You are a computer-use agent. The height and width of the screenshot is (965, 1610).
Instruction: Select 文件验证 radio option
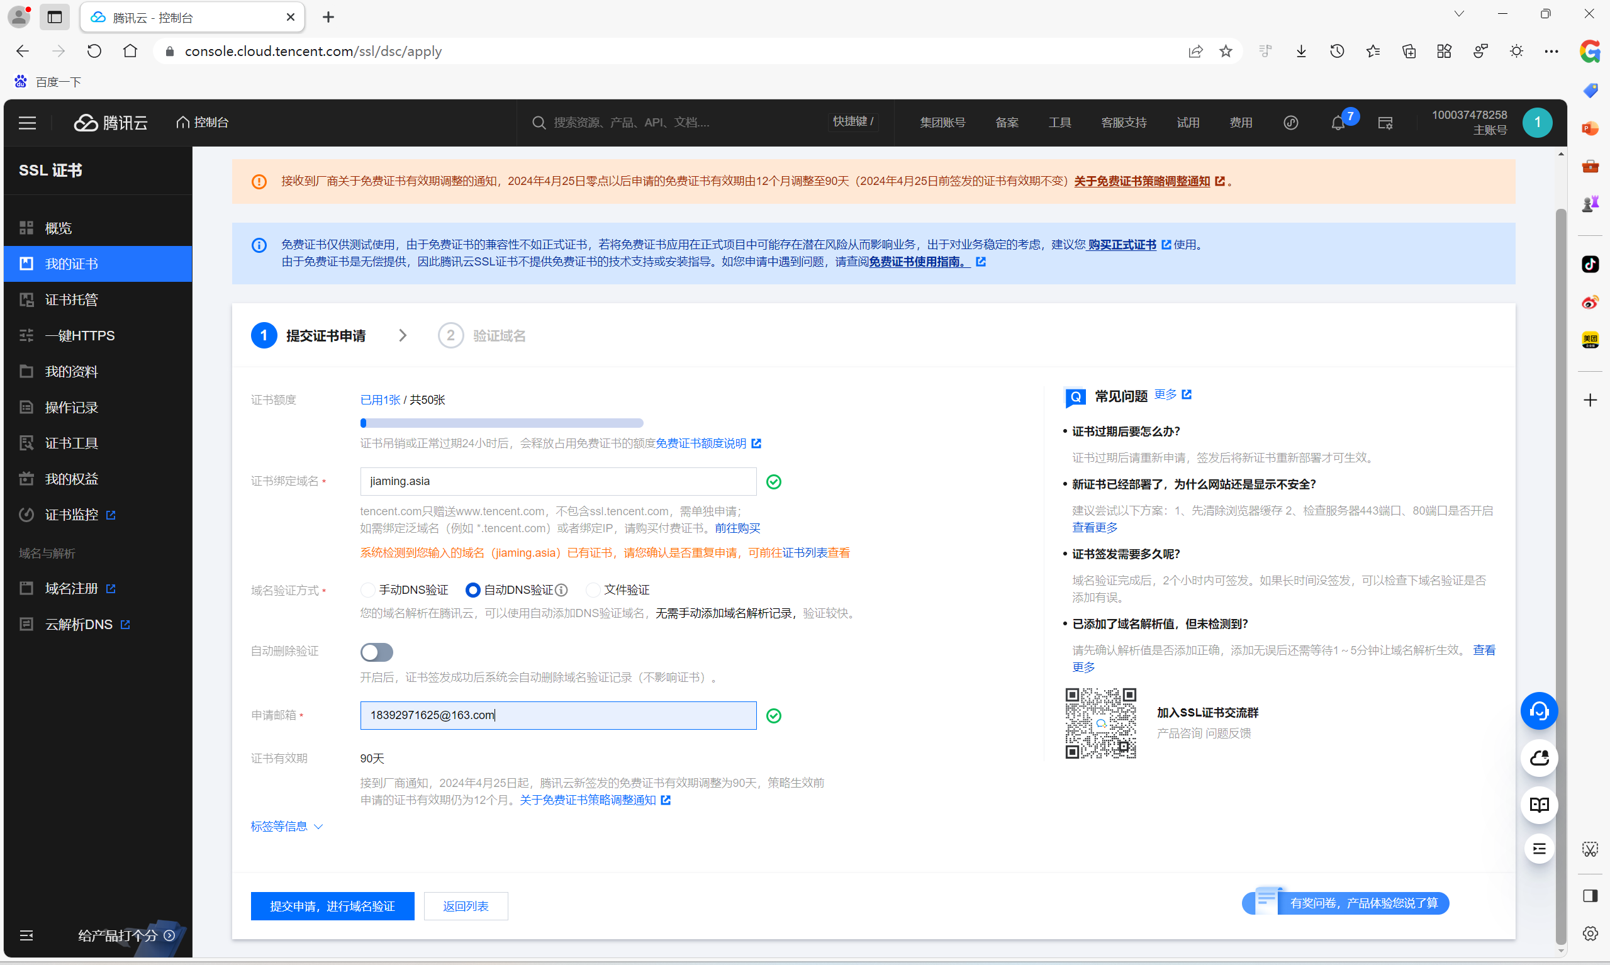(593, 590)
